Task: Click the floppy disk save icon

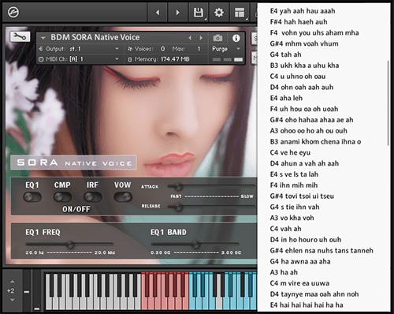Action: (199, 13)
